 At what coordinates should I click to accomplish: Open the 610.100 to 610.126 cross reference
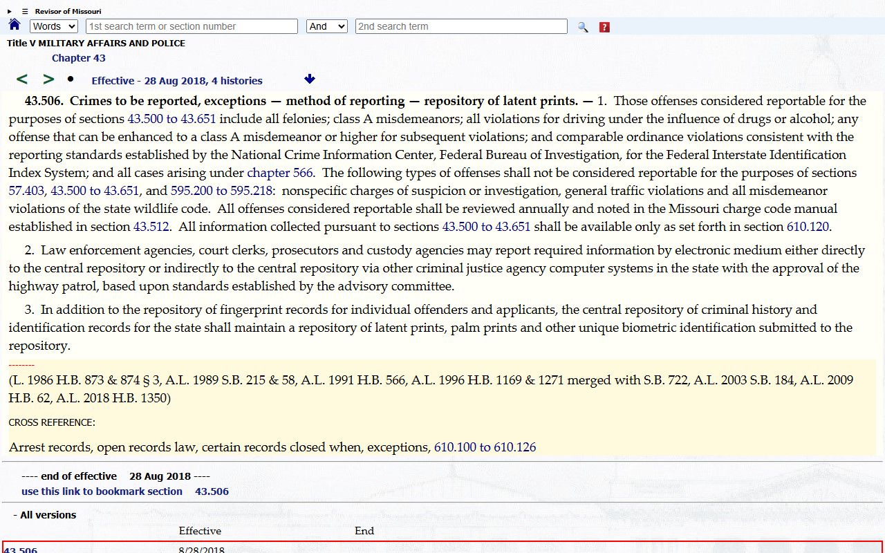pyautogui.click(x=485, y=447)
